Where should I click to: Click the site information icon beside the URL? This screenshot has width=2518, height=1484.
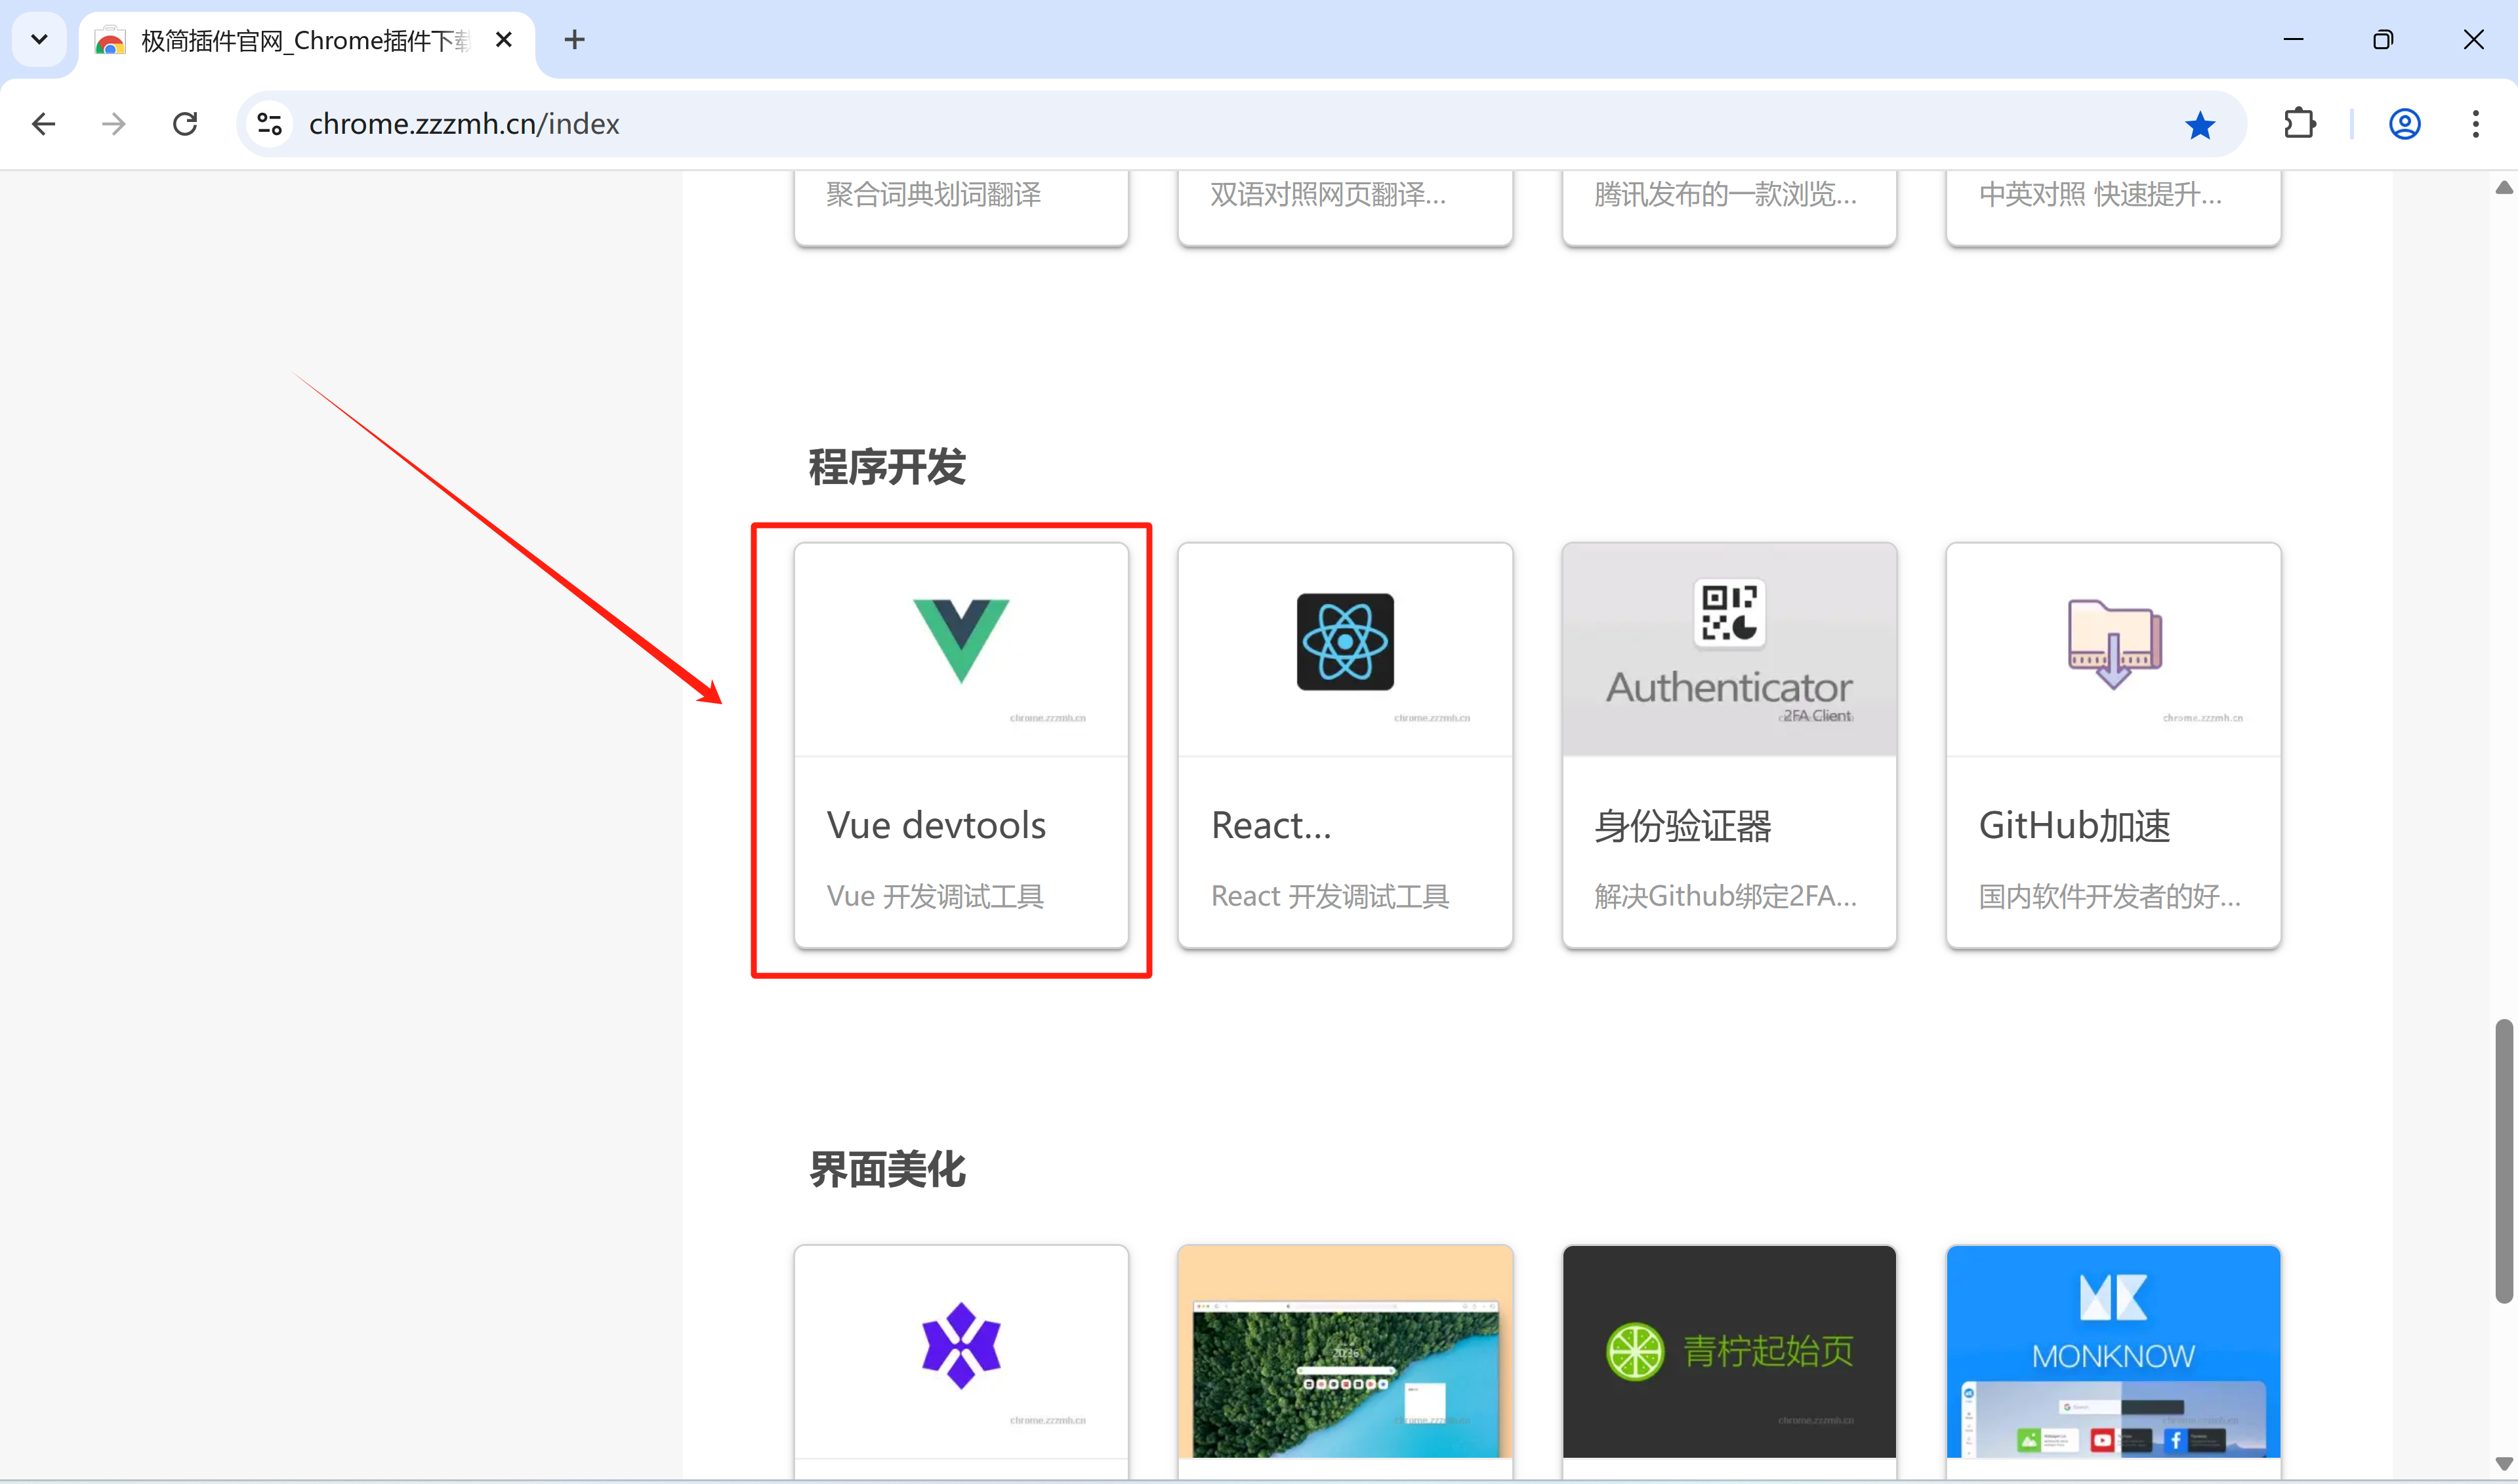[x=269, y=124]
